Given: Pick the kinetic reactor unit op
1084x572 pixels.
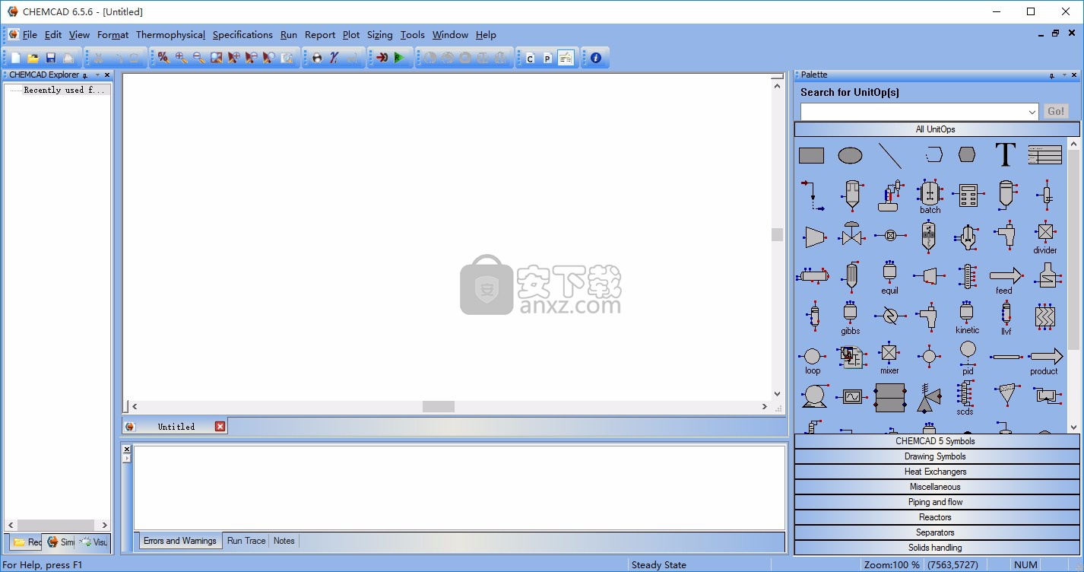Looking at the screenshot, I should point(967,318).
